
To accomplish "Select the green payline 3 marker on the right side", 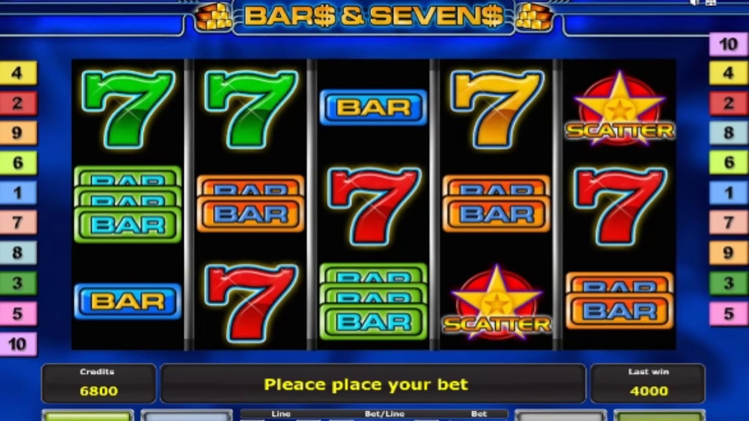I will (729, 284).
